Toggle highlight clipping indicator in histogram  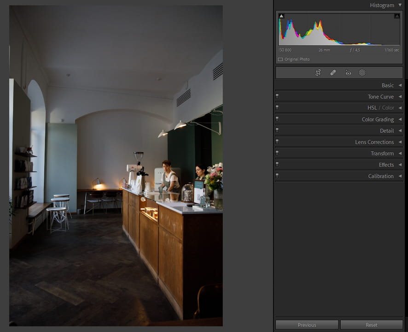[397, 16]
